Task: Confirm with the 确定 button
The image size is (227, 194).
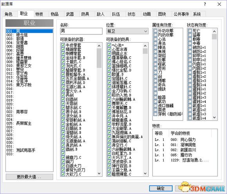Action: pyautogui.click(x=161, y=188)
